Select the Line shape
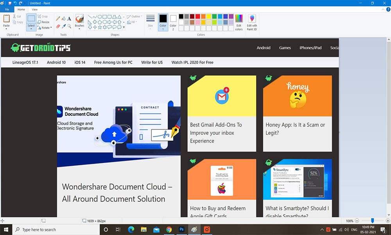 click(x=90, y=17)
